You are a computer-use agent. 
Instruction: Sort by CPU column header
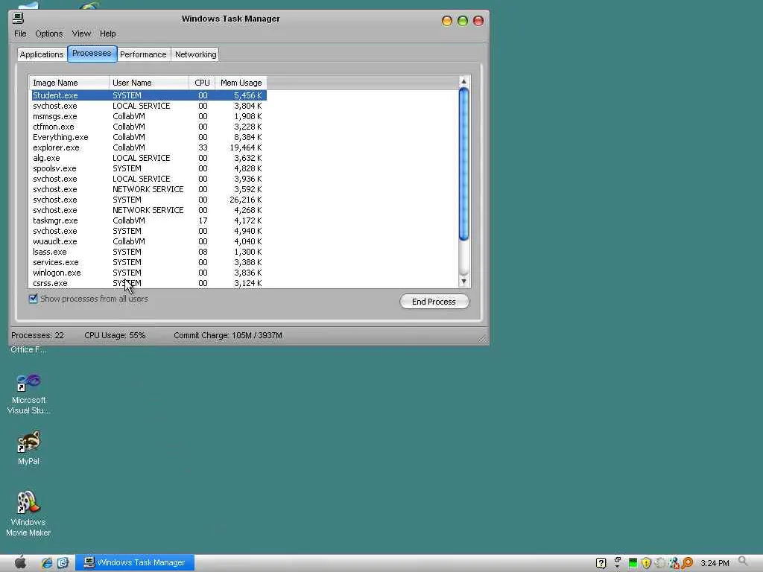click(202, 83)
